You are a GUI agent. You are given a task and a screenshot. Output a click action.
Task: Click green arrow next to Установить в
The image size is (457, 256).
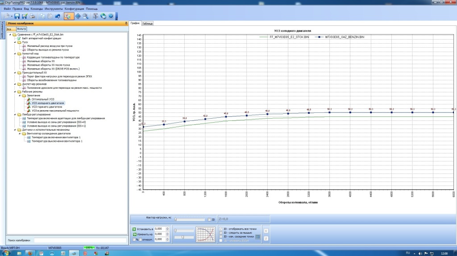tap(134, 229)
